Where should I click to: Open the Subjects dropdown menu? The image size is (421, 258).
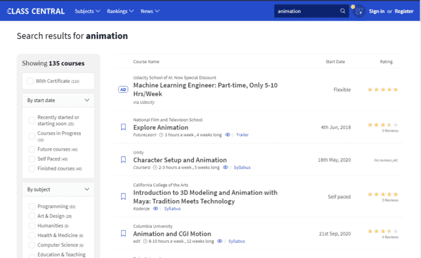point(87,11)
